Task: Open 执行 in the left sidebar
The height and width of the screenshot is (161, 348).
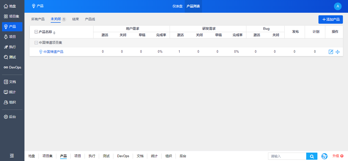Action: coord(12,47)
